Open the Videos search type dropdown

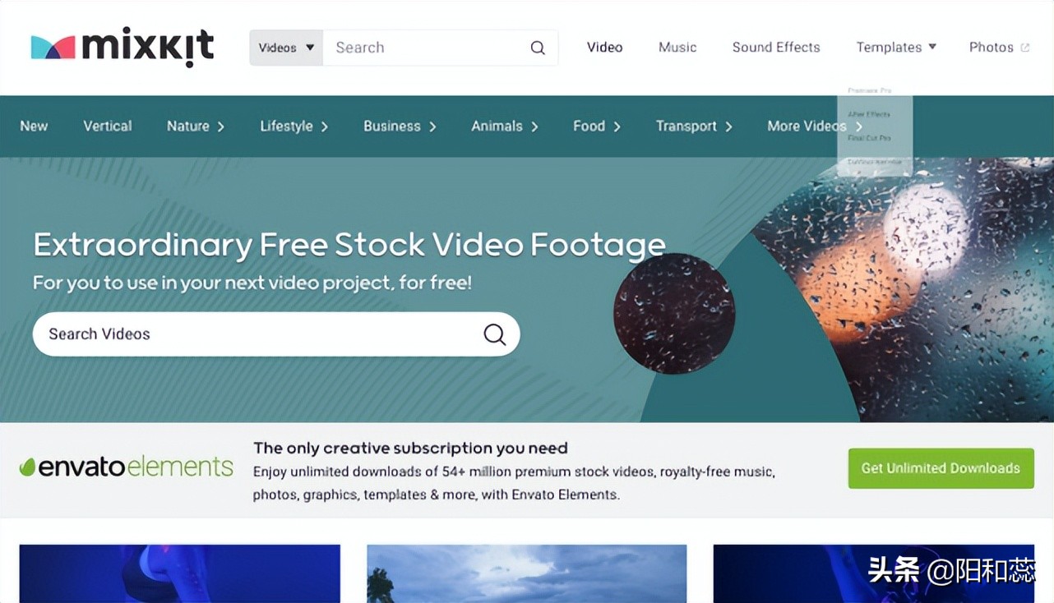286,48
